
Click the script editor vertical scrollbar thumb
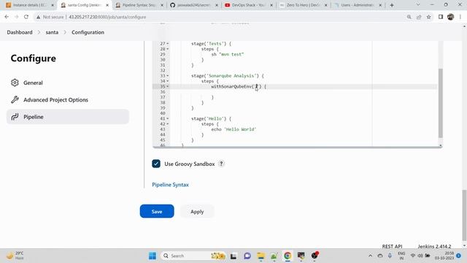point(441,103)
